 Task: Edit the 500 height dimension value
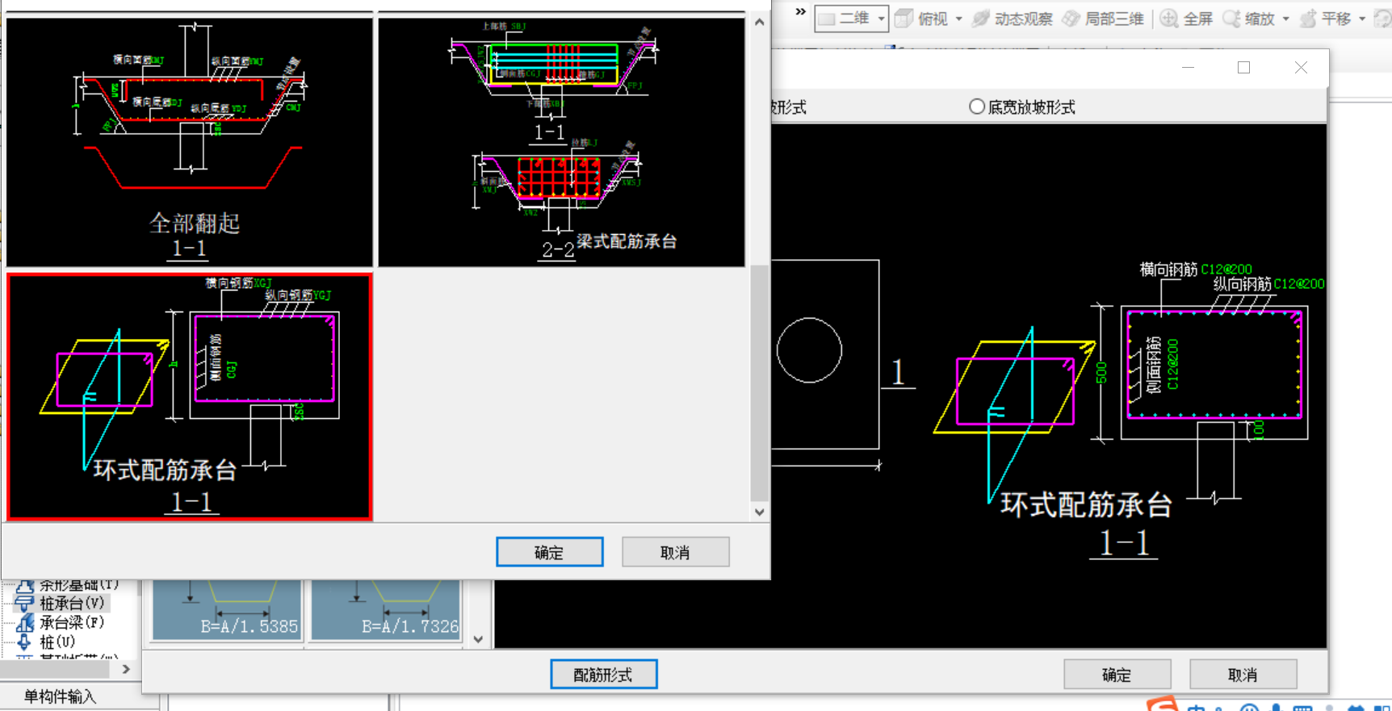tap(1101, 373)
